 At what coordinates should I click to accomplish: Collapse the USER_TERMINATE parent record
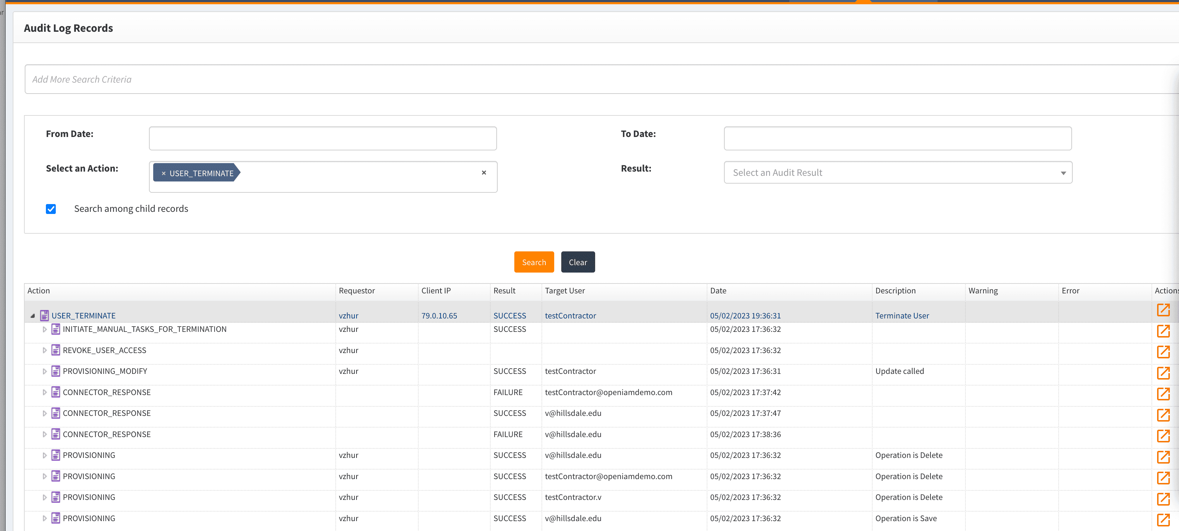32,316
